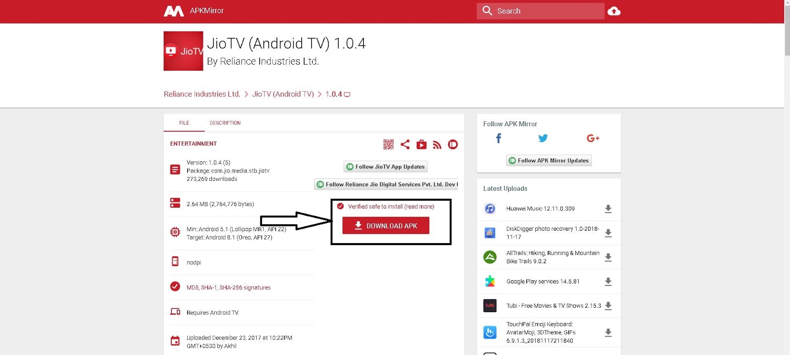Screen dimensions: 790x355
Task: Open DiskDigger photo recovery entry
Action: tap(553, 233)
